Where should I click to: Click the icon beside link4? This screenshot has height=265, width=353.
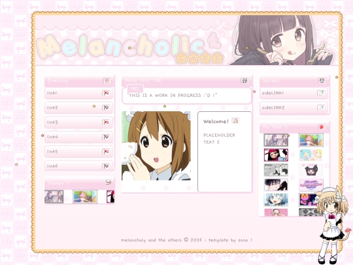tap(106, 137)
